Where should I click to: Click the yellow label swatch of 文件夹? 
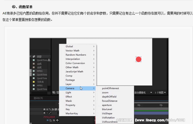(x=34, y=82)
